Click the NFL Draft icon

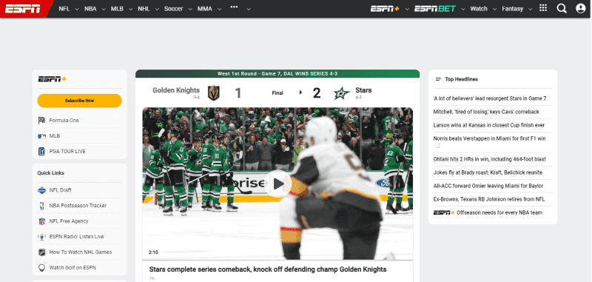tap(41, 190)
